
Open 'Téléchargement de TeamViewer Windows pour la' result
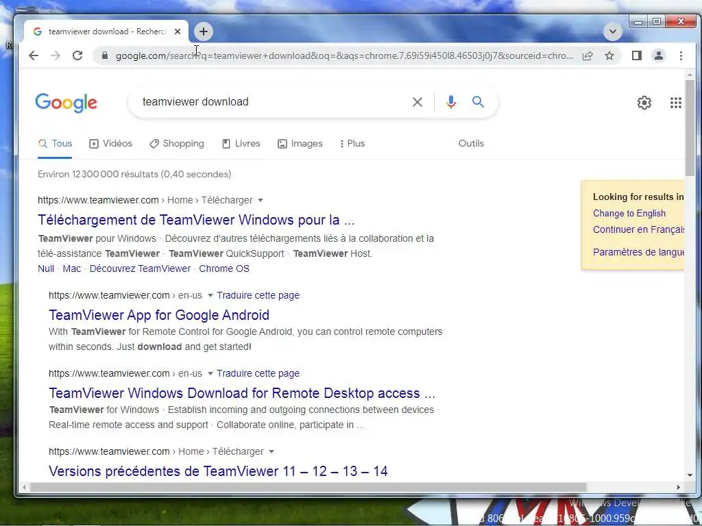(x=196, y=220)
